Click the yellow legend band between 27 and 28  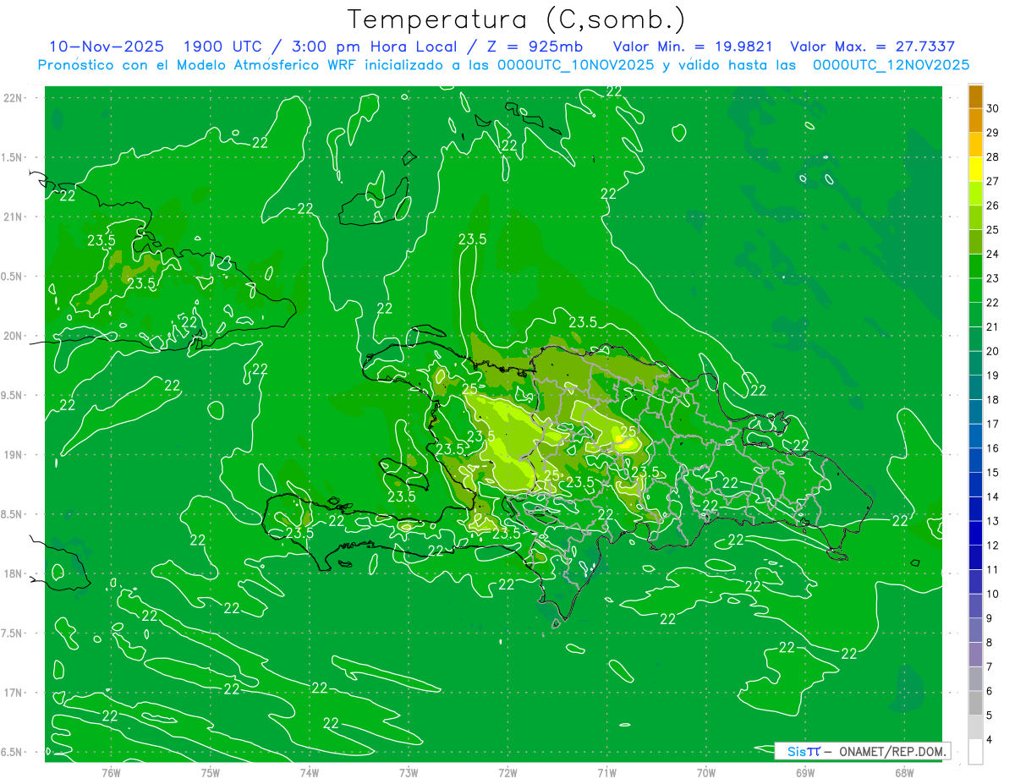click(975, 168)
